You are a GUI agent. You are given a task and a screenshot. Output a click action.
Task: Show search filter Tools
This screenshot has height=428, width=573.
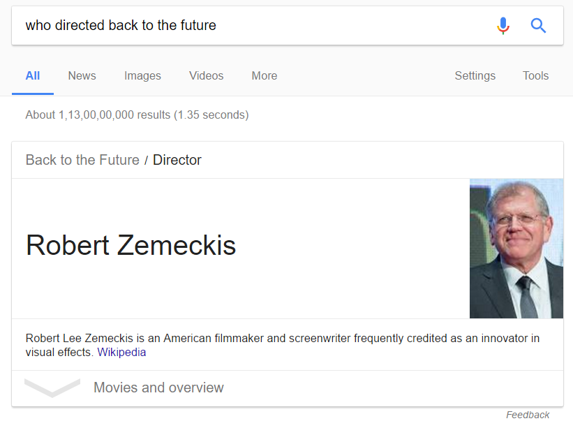[x=535, y=75]
